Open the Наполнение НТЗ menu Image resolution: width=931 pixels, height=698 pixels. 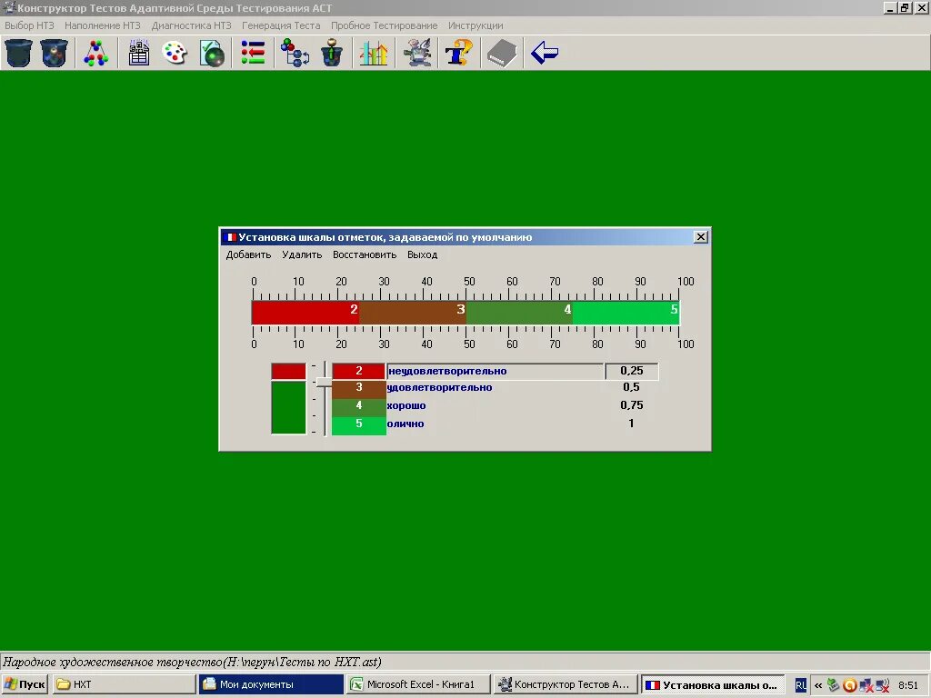tap(102, 25)
